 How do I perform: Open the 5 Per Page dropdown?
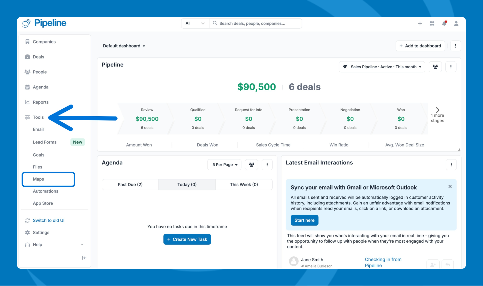click(224, 165)
